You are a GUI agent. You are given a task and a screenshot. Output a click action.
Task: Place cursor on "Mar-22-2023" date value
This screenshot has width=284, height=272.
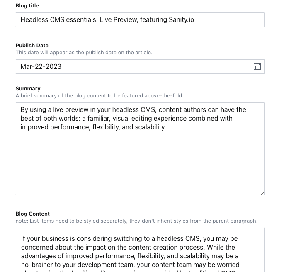click(41, 66)
